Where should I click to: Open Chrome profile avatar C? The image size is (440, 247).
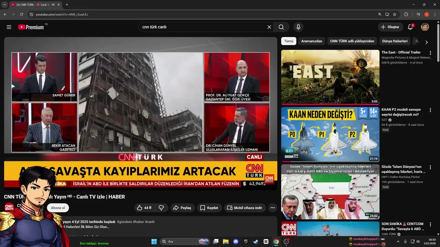[x=427, y=14]
